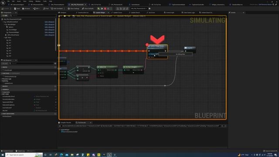
Task: Add new function with plus icon
Action: (x=55, y=73)
